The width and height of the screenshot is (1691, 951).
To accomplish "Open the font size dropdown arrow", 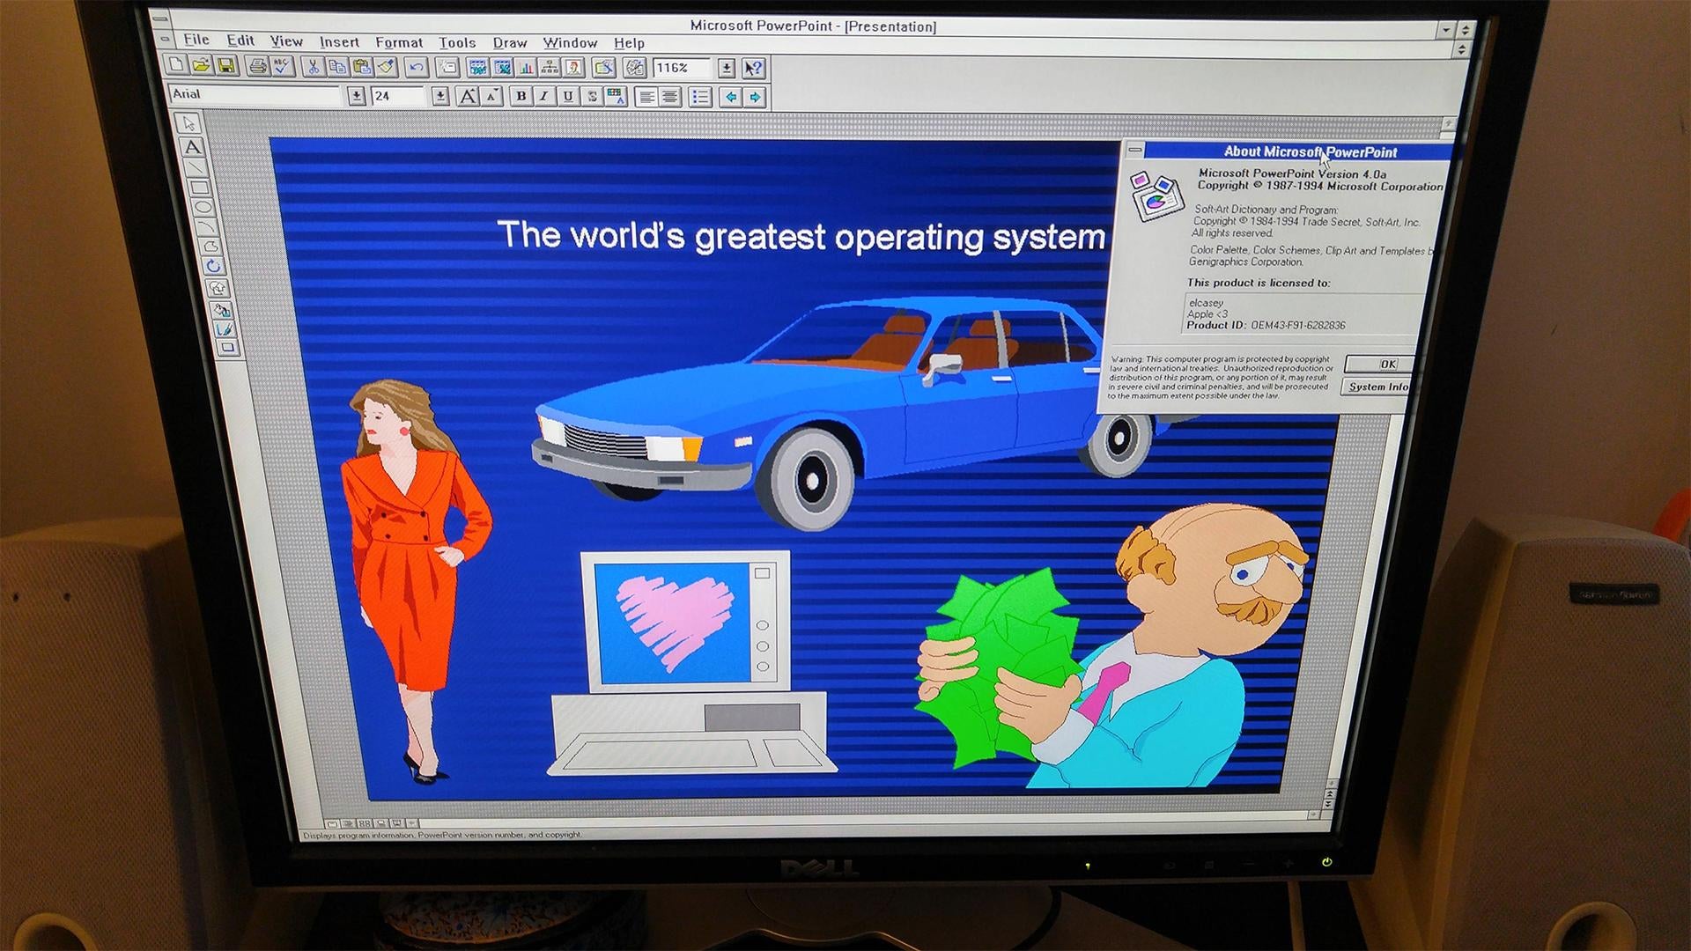I will click(440, 96).
